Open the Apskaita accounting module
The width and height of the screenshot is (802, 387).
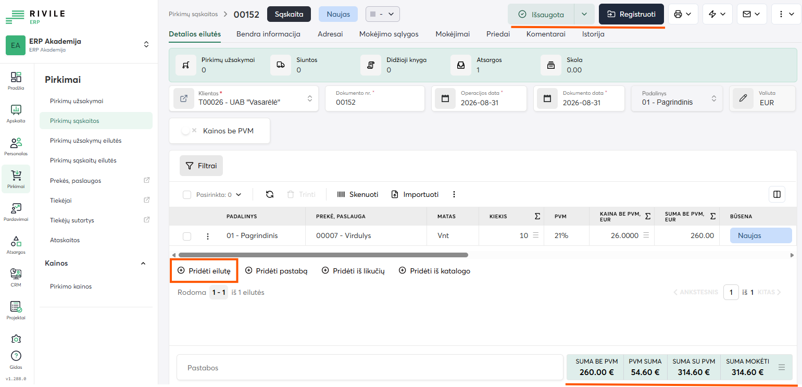pos(16,114)
